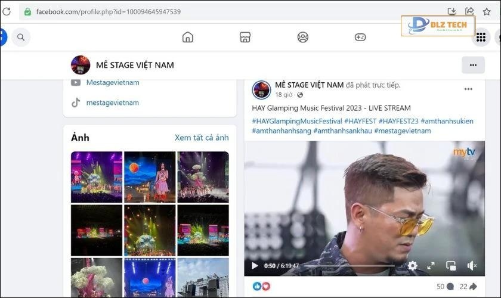The image size is (501, 298).
Task: Click hashtag #amthanhsukien
Action: pos(447,121)
